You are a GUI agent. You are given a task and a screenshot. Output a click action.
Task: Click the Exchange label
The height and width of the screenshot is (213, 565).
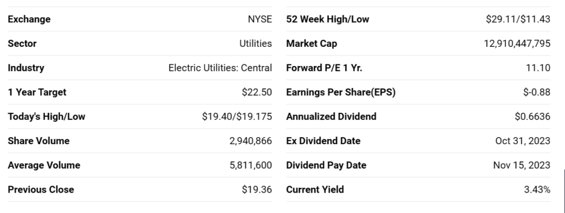click(29, 19)
